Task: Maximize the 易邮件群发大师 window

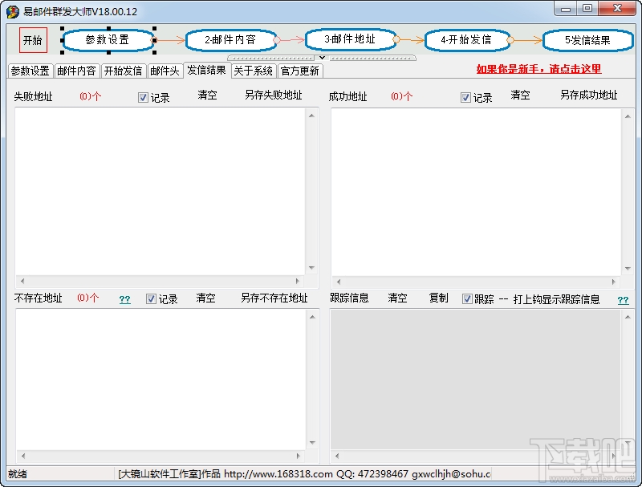Action: point(587,9)
